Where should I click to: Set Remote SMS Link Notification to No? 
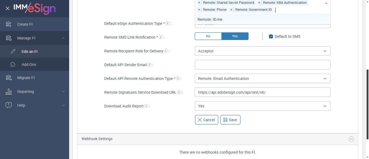(208, 36)
